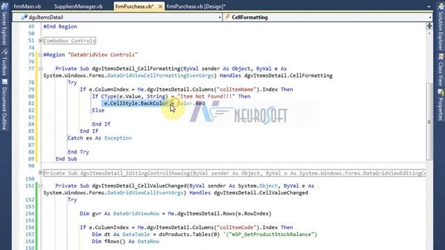Click the Properties panel icon
Image resolution: width=445 pixels, height=250 pixels.
440,92
